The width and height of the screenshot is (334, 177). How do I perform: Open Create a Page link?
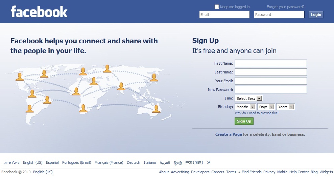point(229,134)
